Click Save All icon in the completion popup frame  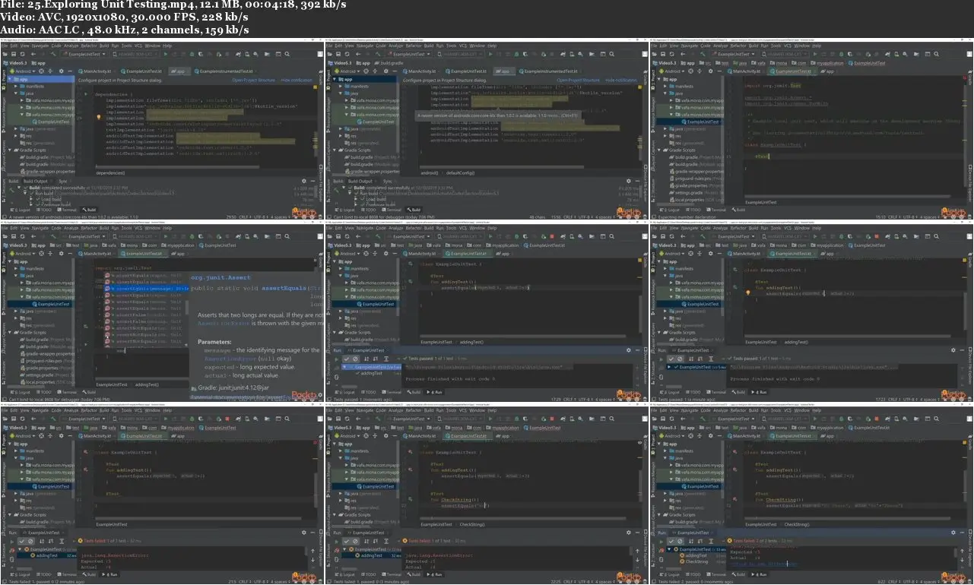[13, 237]
